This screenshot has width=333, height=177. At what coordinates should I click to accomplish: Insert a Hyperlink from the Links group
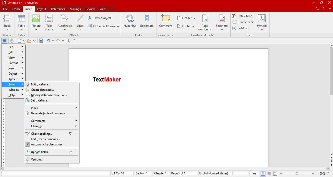[130, 21]
